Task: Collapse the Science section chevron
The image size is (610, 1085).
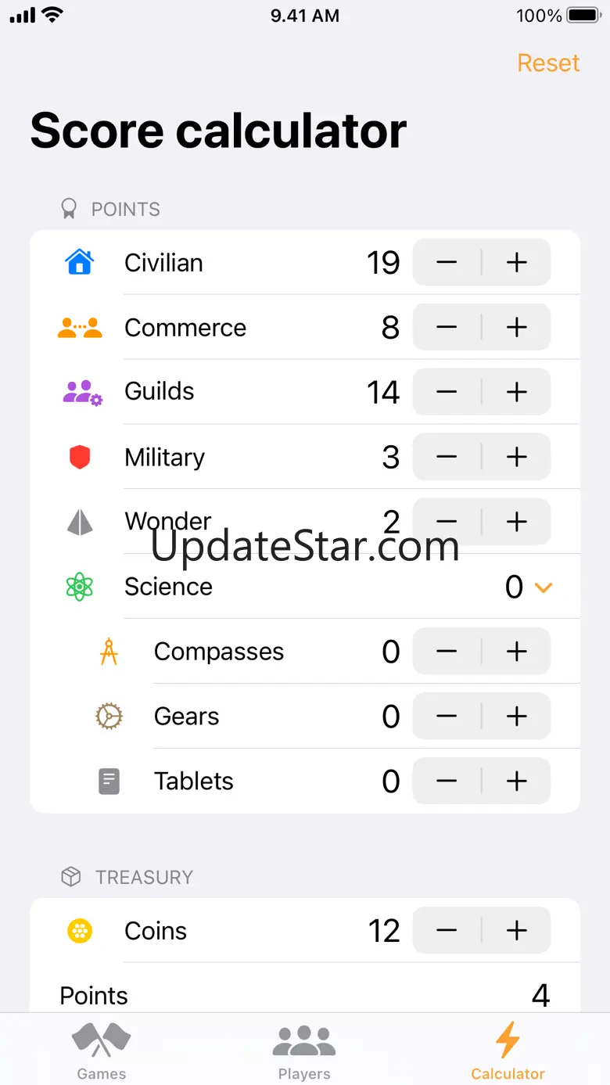Action: [x=544, y=587]
